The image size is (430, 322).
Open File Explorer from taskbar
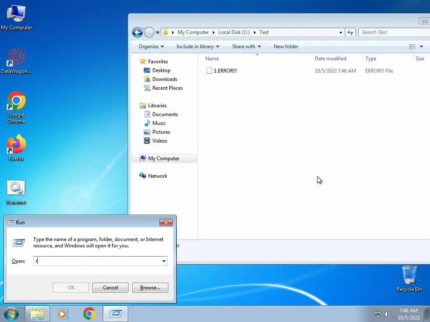pos(37,314)
